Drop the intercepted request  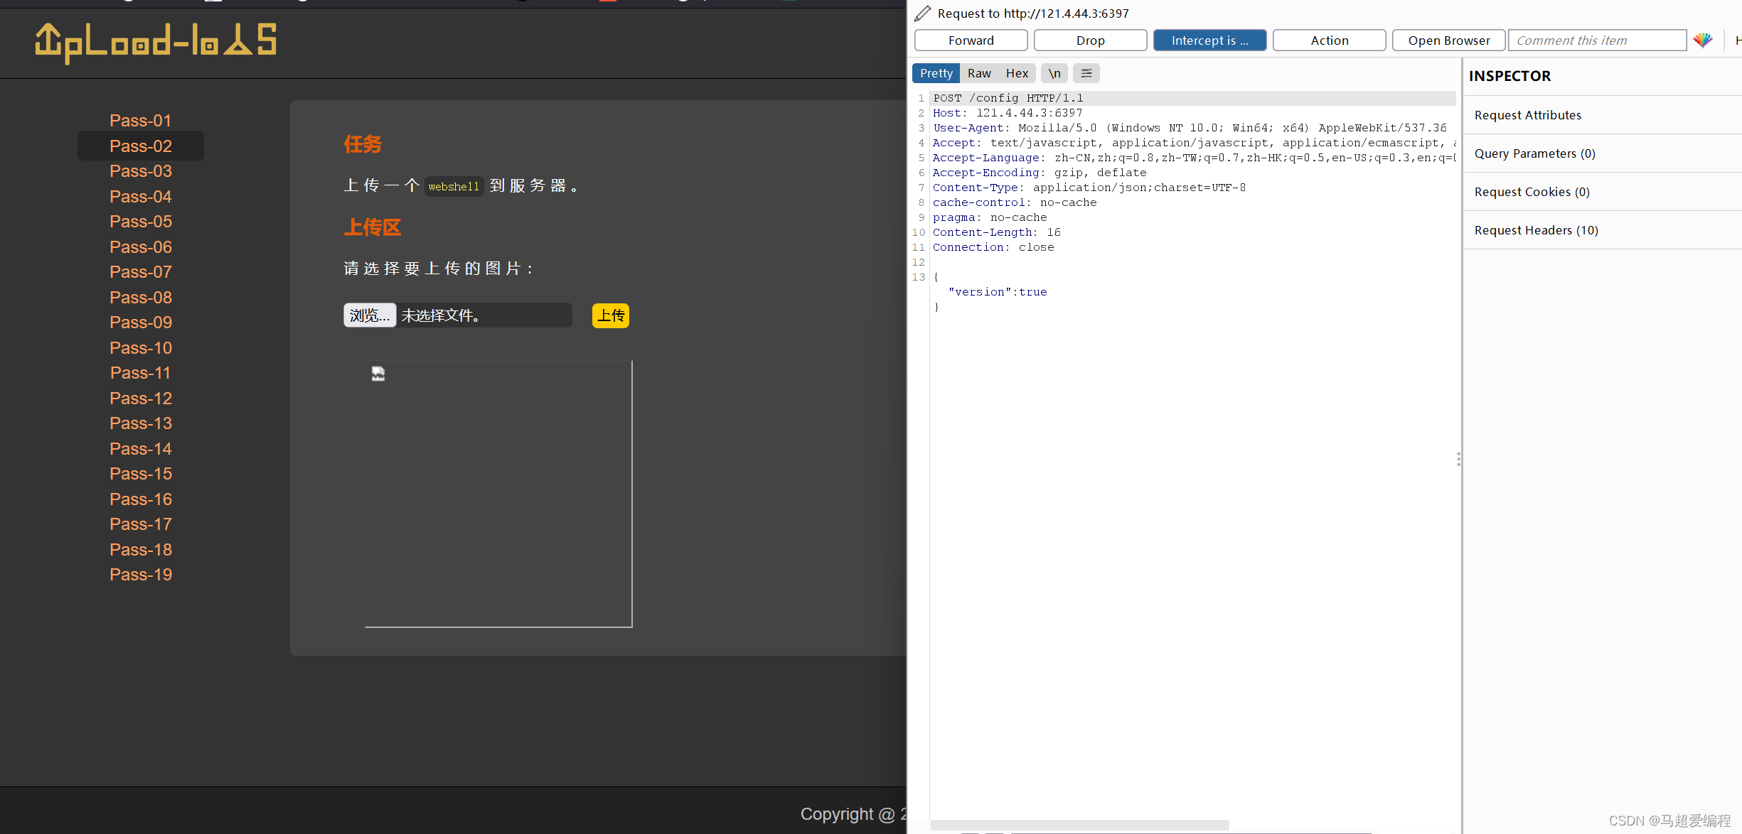point(1090,40)
